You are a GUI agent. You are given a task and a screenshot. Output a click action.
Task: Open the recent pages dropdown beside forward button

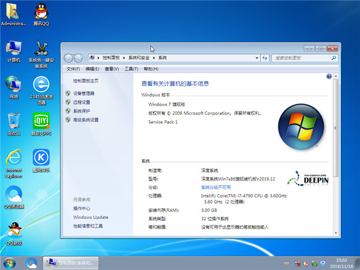pos(85,58)
